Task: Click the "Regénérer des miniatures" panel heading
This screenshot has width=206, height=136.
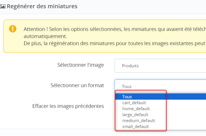Action: point(42,6)
